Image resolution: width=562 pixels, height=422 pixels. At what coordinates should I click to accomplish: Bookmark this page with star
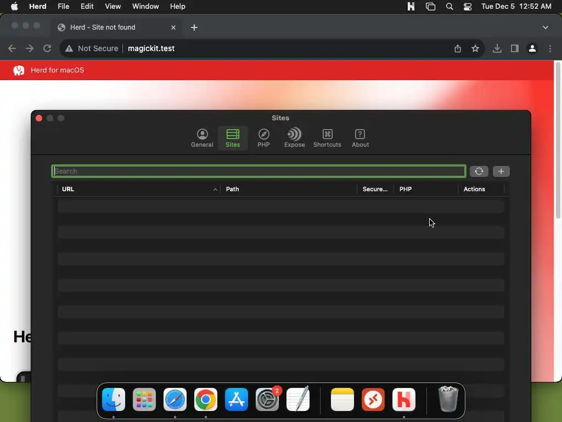pos(475,48)
